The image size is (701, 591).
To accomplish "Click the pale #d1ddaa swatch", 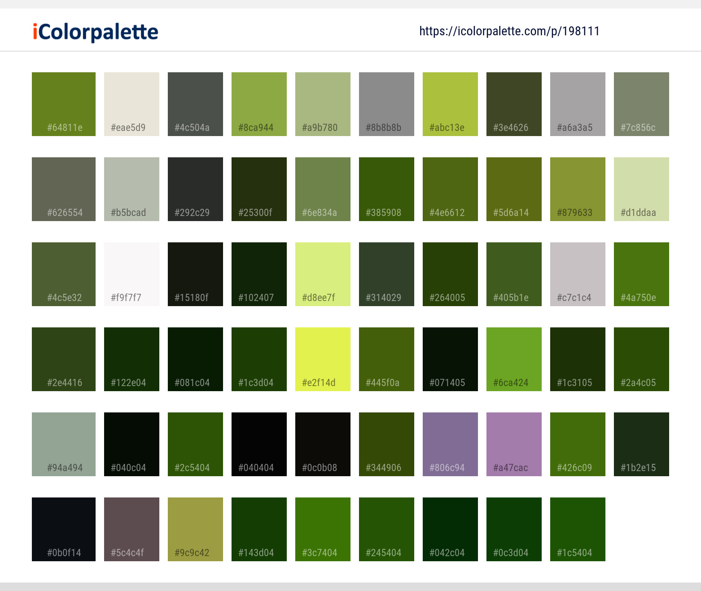I will click(x=642, y=189).
